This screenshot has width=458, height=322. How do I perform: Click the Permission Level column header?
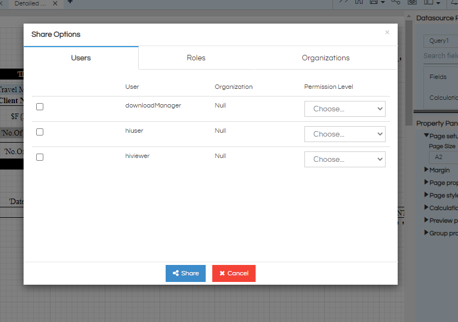coord(329,87)
